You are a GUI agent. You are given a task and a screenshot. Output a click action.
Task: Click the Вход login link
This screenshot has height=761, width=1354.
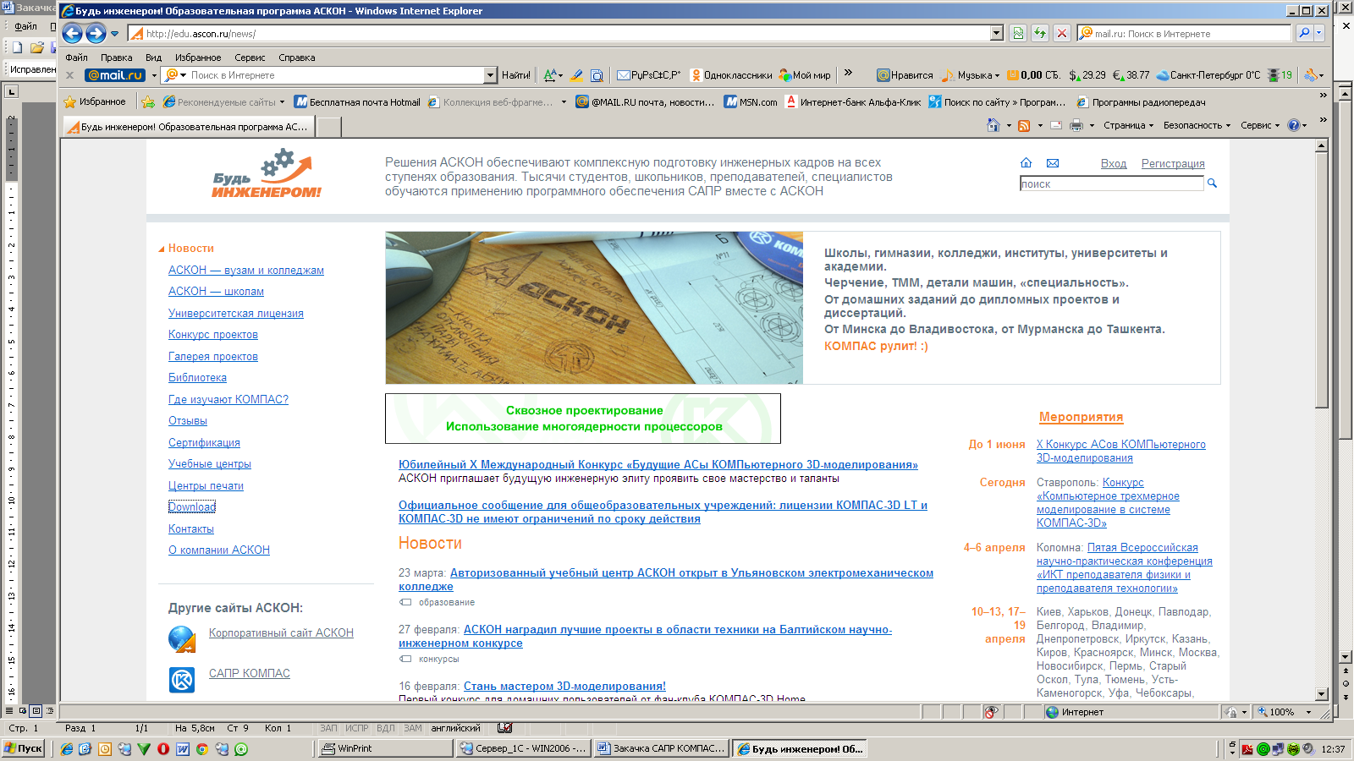click(1114, 163)
